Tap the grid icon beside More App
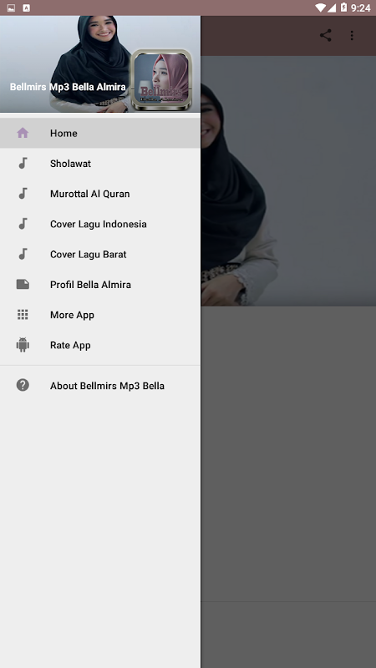Image resolution: width=376 pixels, height=668 pixels. pyautogui.click(x=23, y=315)
